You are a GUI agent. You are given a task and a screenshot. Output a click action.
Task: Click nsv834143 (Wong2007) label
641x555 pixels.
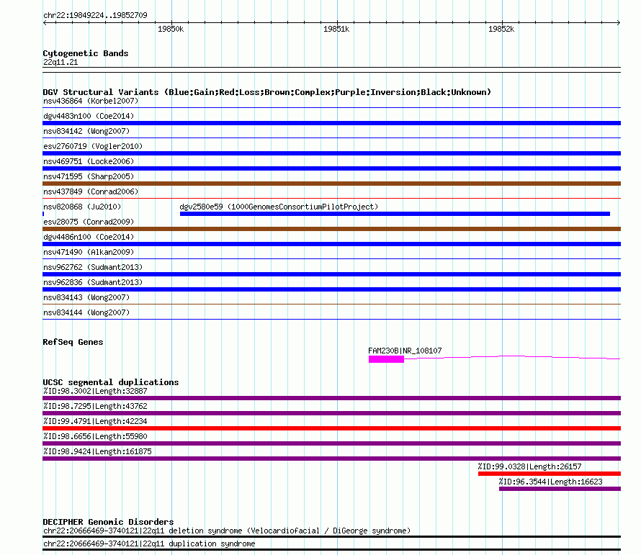click(86, 297)
